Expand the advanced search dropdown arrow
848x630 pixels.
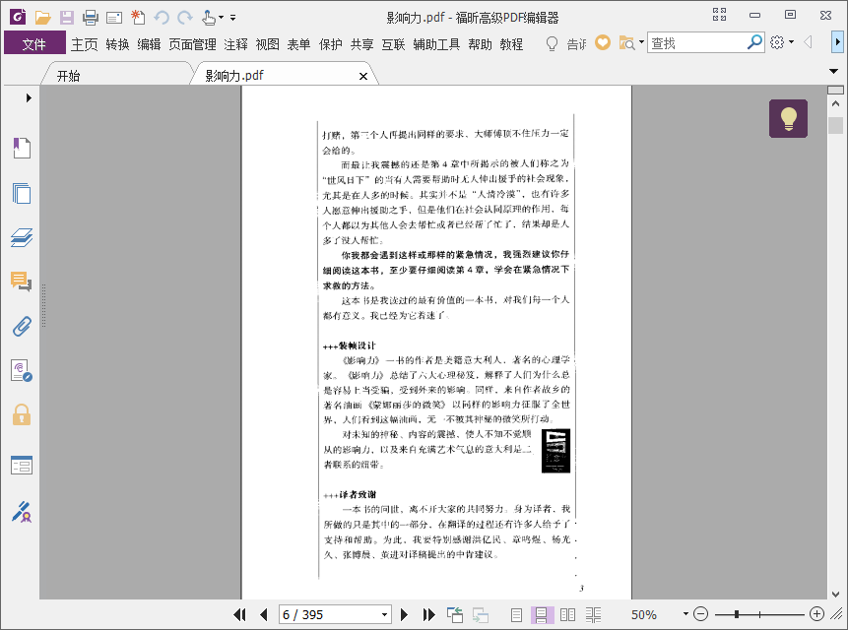click(641, 42)
